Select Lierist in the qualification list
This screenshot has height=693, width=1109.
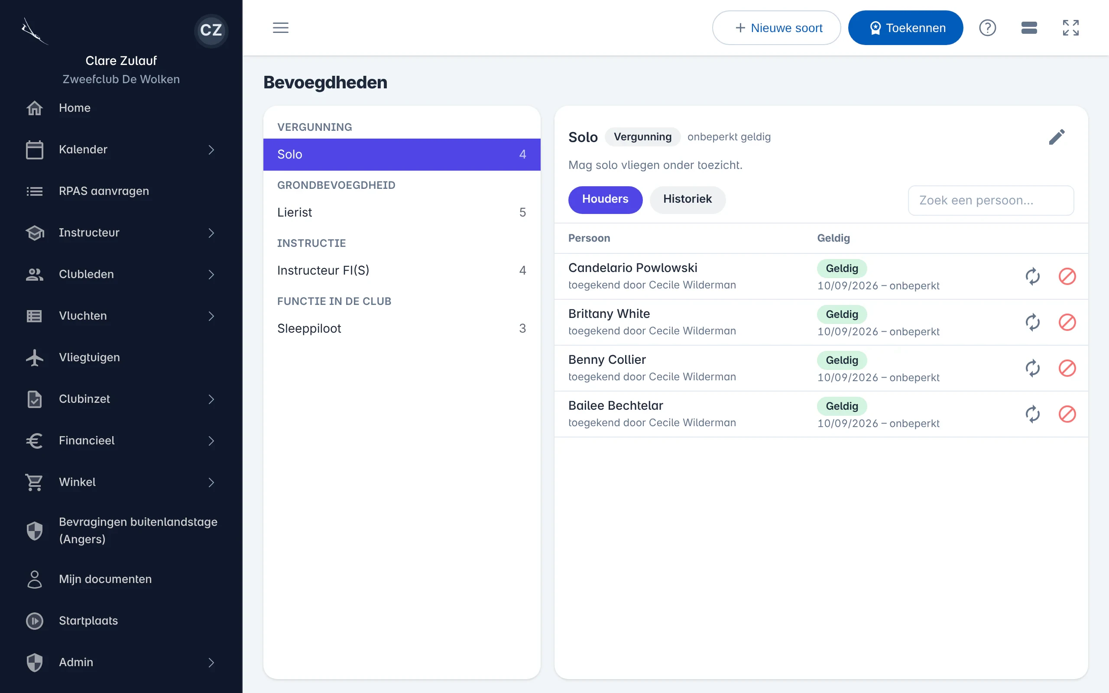[402, 212]
